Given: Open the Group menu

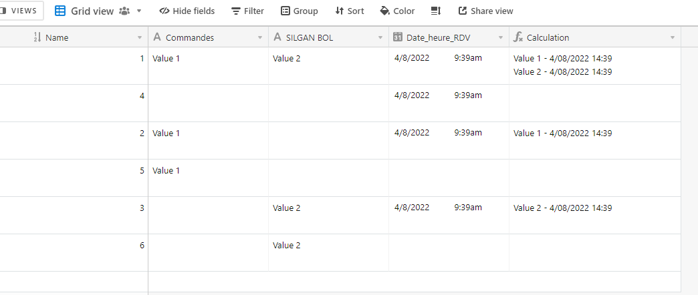Looking at the screenshot, I should 299,11.
